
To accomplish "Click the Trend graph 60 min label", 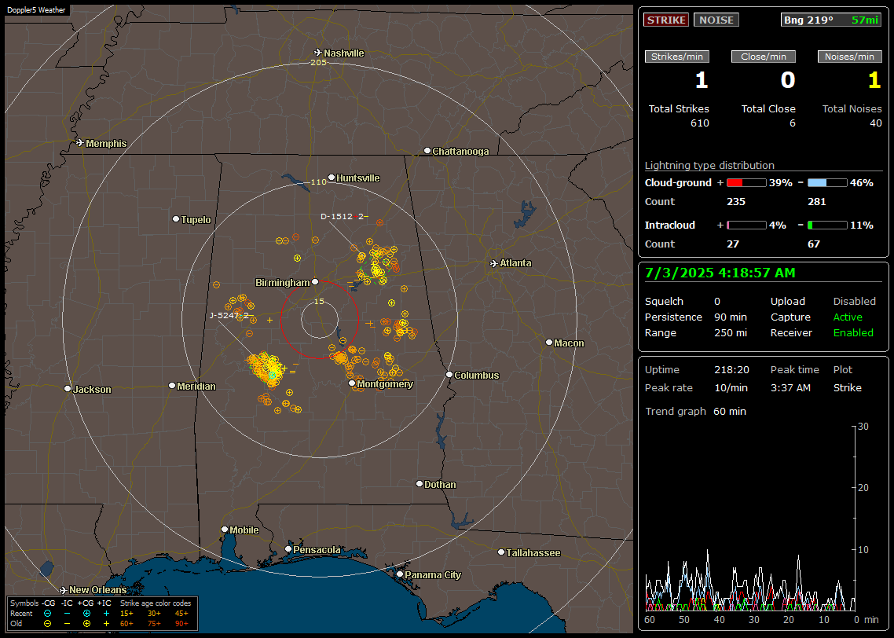I will pos(695,411).
